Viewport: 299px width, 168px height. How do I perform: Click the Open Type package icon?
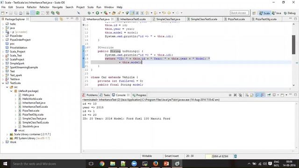(x=114, y=13)
